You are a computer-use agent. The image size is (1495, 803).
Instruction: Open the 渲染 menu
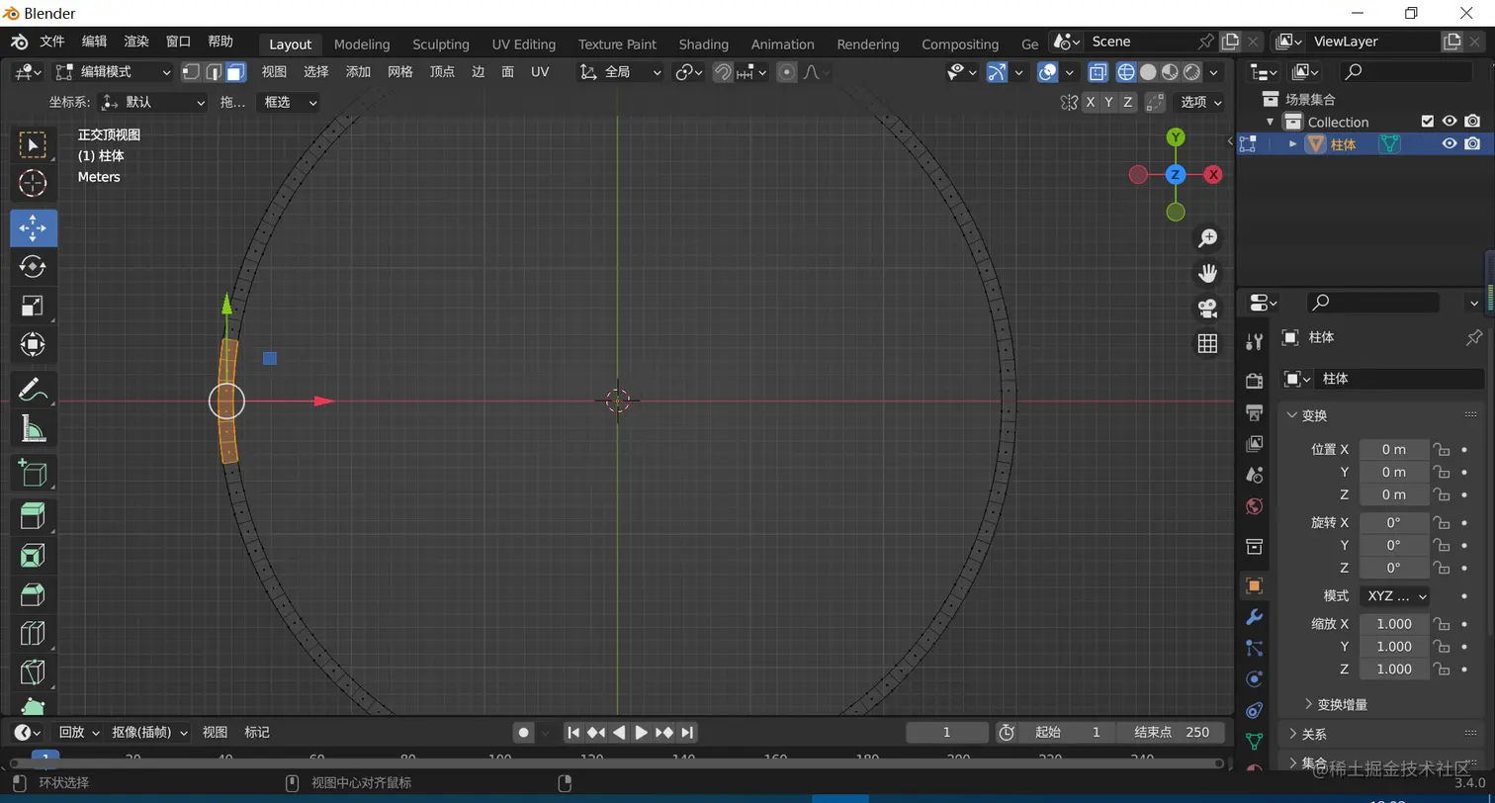[x=136, y=42]
